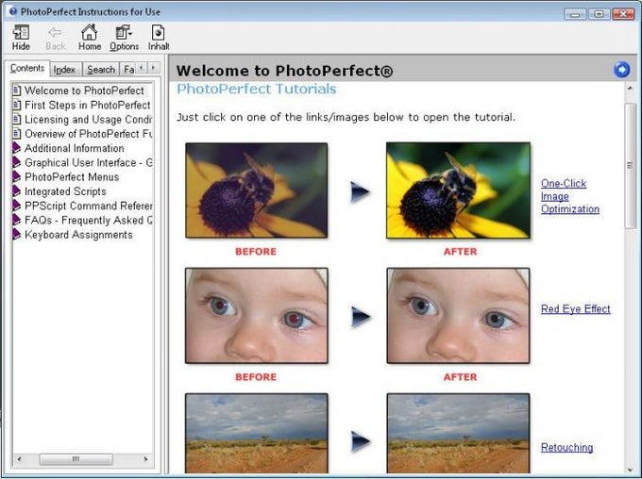Click the content pane scroll up arrow

(630, 88)
